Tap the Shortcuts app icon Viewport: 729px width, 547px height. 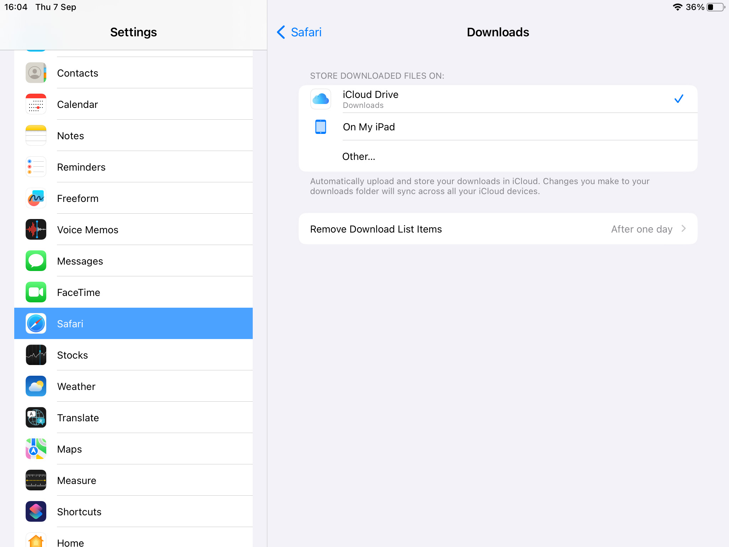tap(36, 511)
